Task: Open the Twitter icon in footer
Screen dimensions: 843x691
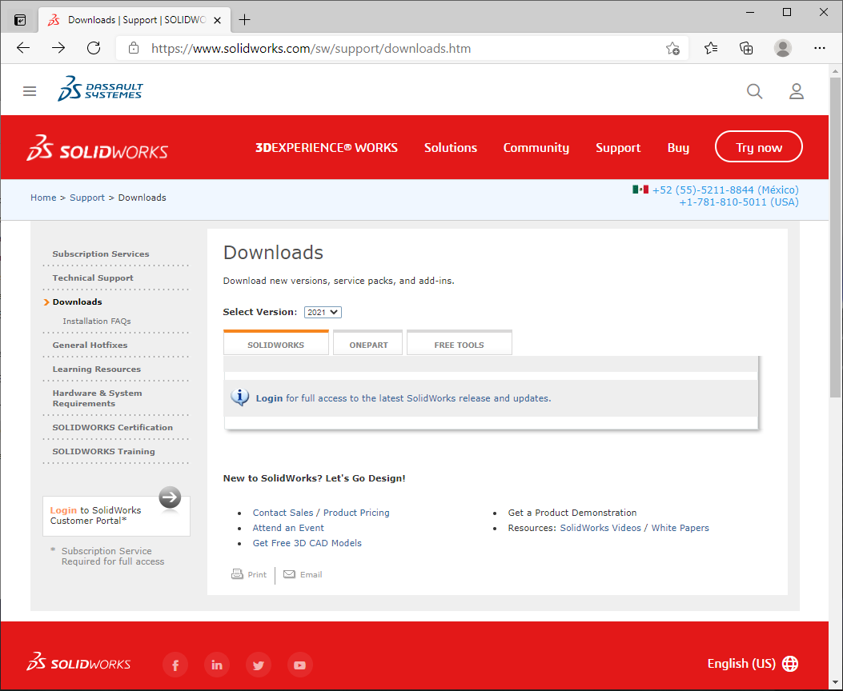Action: [x=259, y=665]
